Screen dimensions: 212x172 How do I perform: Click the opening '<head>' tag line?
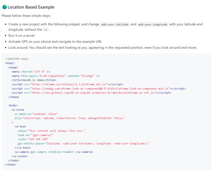coord(13,67)
